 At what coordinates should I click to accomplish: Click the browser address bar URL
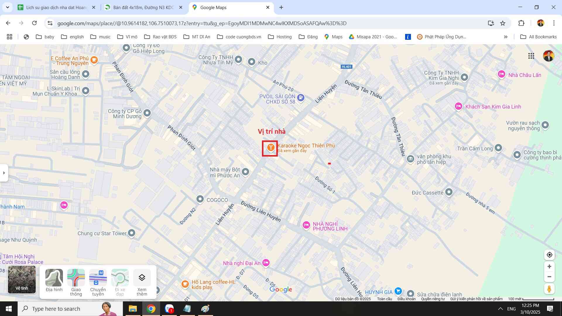pyautogui.click(x=202, y=23)
